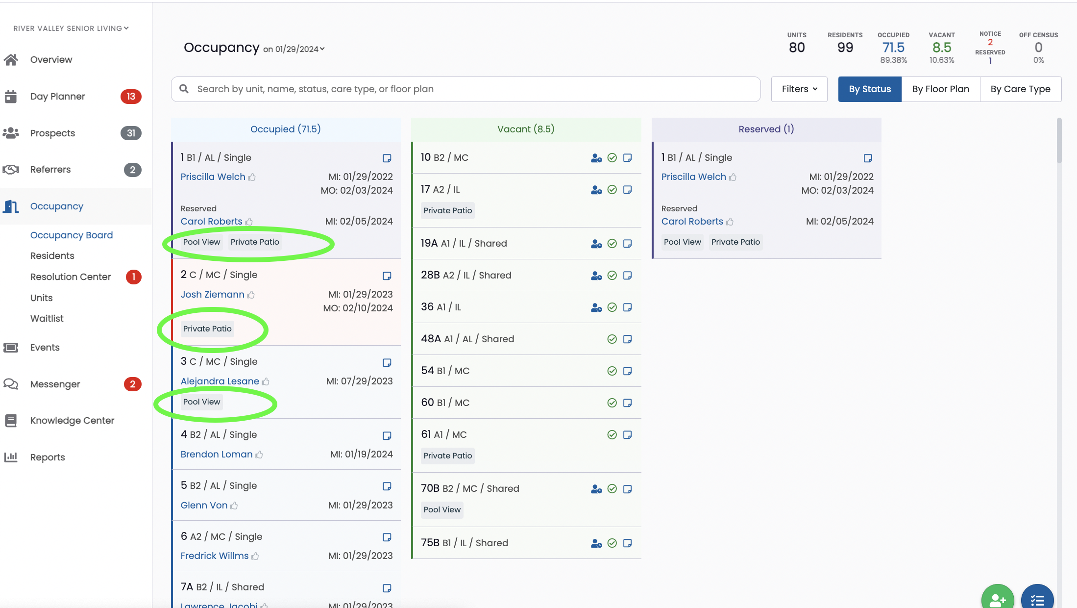Open Occupancy Board submenu item
Viewport: 1077px width, 608px height.
[72, 235]
